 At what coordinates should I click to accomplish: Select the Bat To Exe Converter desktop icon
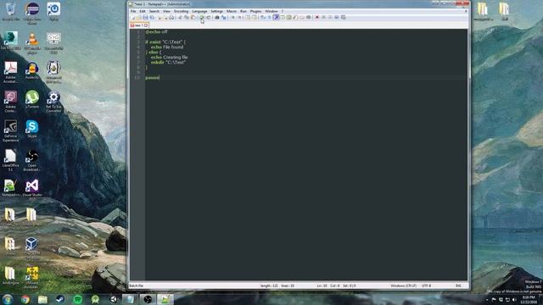(x=53, y=102)
